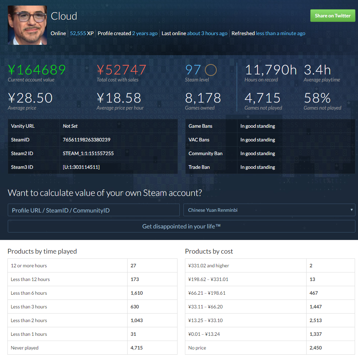Click the Less than 2 hours row

(92, 320)
